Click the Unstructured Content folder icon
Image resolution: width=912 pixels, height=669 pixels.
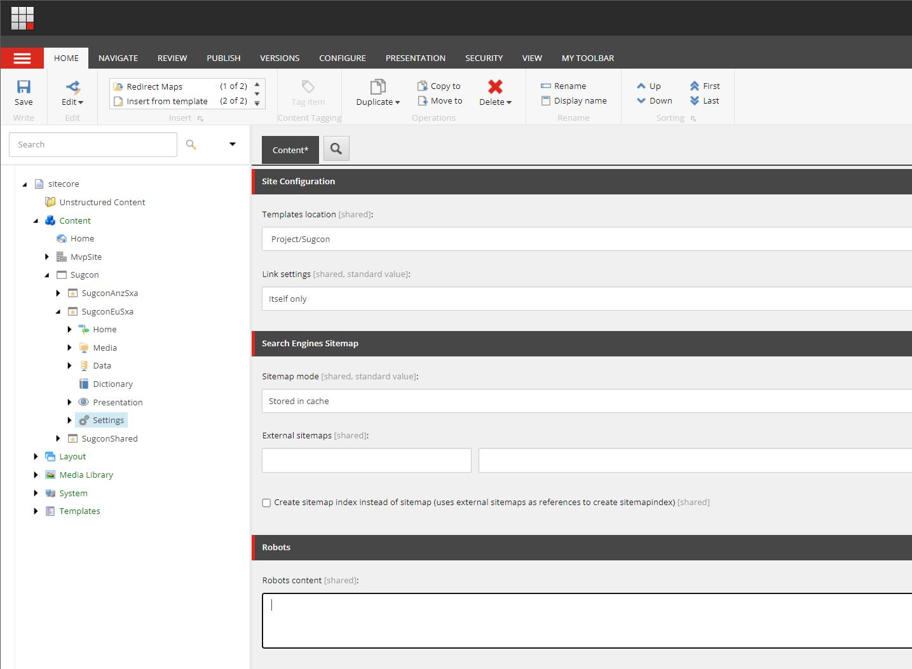click(50, 202)
